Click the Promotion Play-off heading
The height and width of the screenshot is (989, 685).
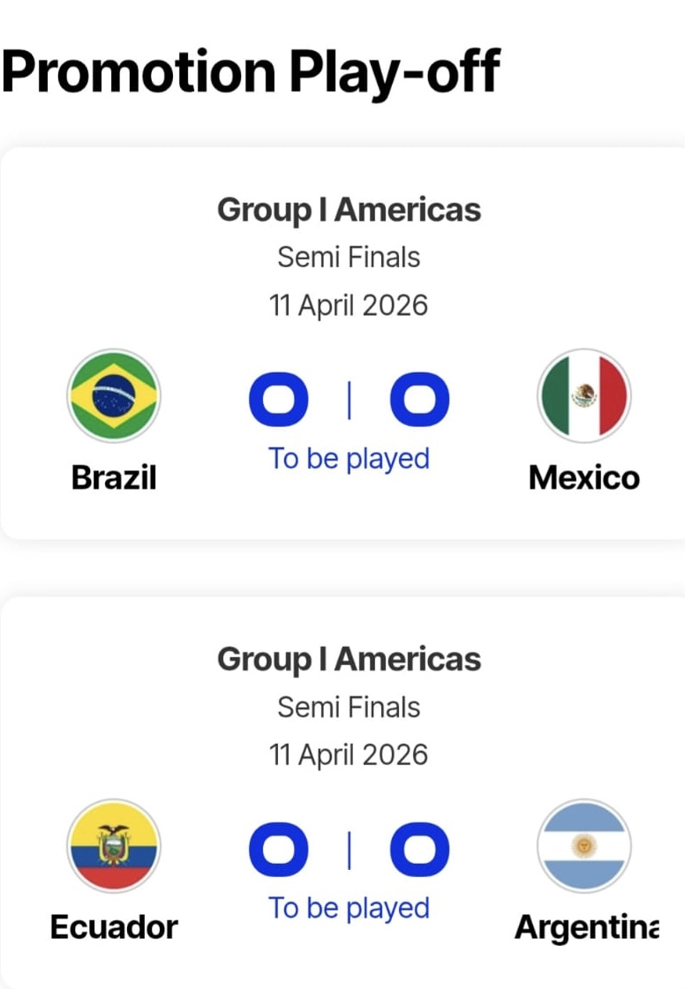click(251, 71)
